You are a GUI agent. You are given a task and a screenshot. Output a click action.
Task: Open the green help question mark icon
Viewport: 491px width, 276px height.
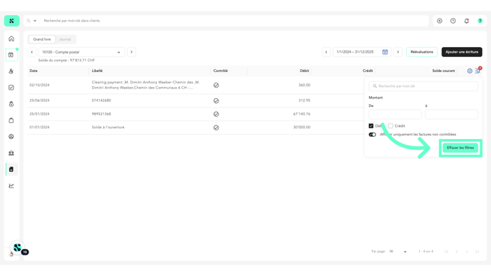click(480, 21)
